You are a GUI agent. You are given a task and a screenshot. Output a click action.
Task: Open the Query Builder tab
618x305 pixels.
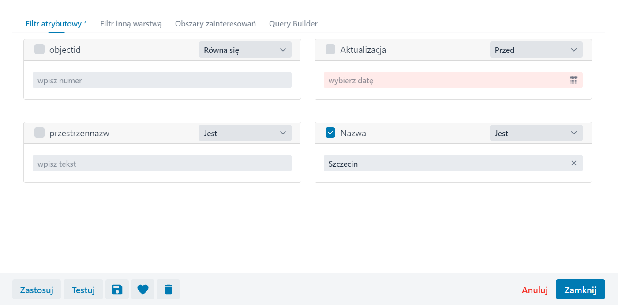[293, 24]
